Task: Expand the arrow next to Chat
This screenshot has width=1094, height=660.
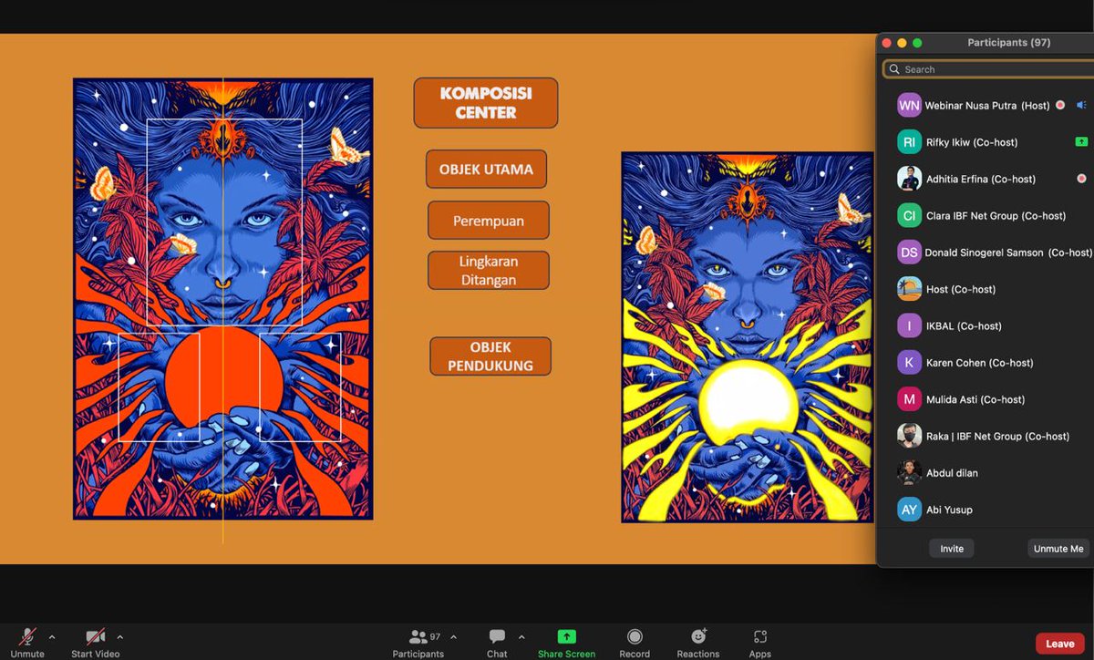Action: coord(521,637)
